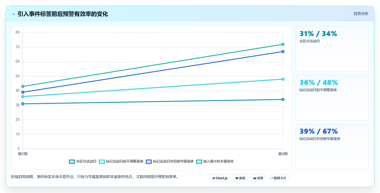
Task: Toggle the 未区分活动日 series in the legend
Action: coord(83,161)
